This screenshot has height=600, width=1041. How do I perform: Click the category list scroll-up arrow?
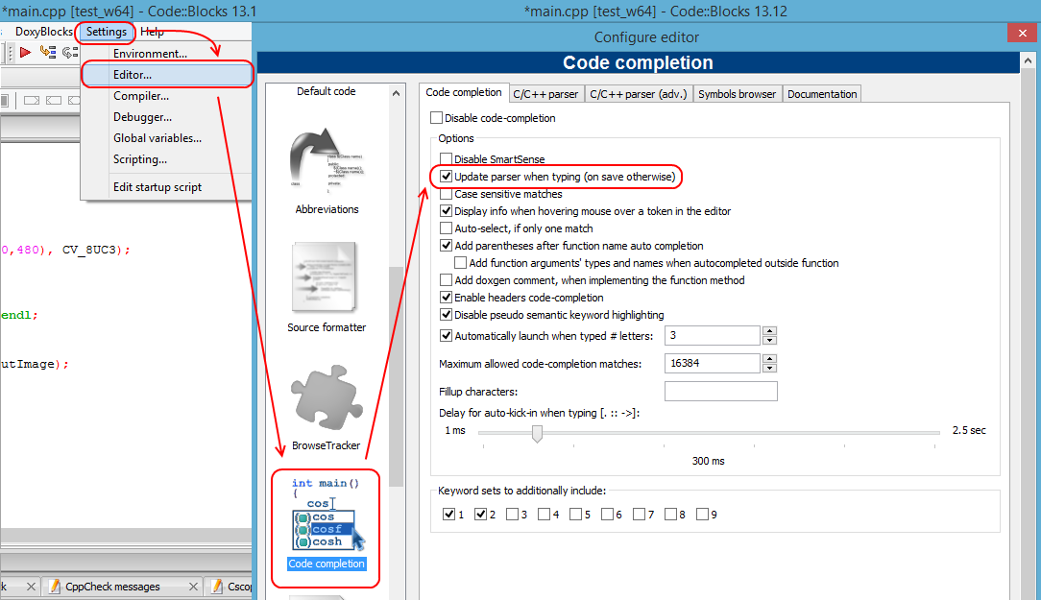click(x=397, y=93)
